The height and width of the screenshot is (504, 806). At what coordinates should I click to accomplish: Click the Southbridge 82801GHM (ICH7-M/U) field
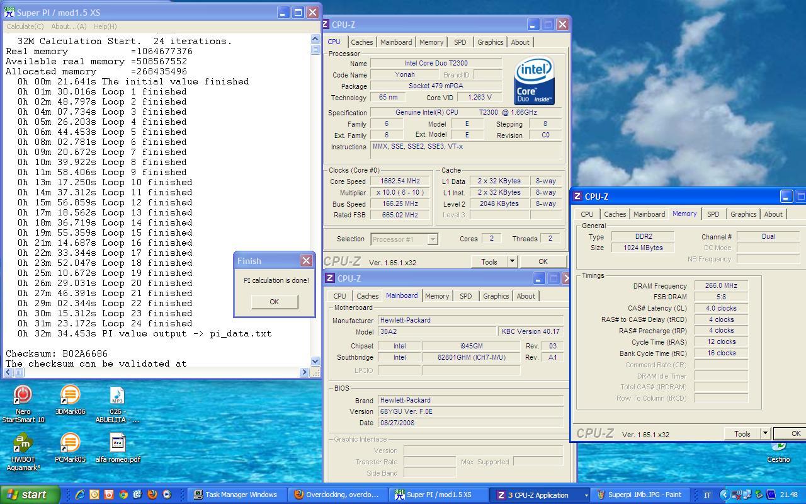472,357
